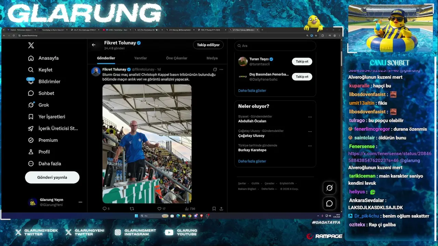Image resolution: width=438 pixels, height=246 pixels.
Task: Open Keşfet explore page
Action: pyautogui.click(x=40, y=70)
